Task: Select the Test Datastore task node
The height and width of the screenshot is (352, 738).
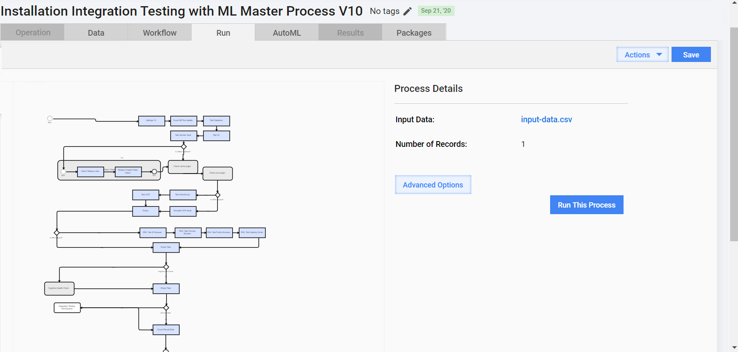Action: point(217,121)
